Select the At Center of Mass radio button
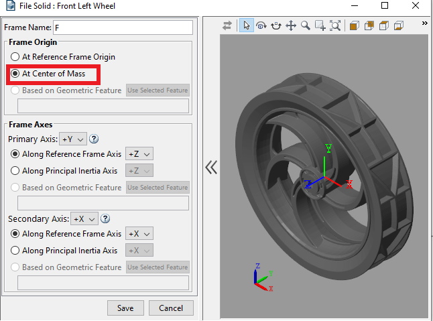Viewport: 433px width, 321px height. pos(15,73)
